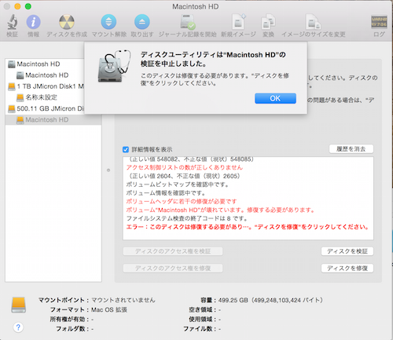Click the orange drive icon in the footer
393x340 pixels.
[x=18, y=305]
